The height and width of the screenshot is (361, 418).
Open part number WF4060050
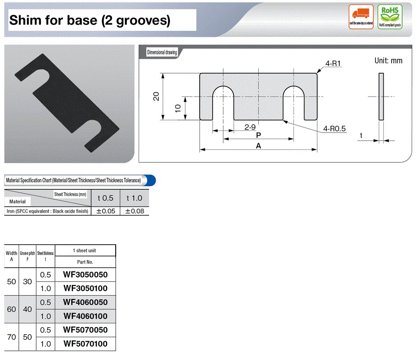(x=85, y=302)
